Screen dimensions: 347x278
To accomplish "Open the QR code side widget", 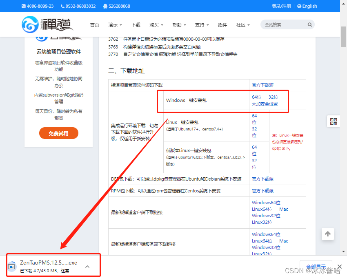I will (333, 121).
